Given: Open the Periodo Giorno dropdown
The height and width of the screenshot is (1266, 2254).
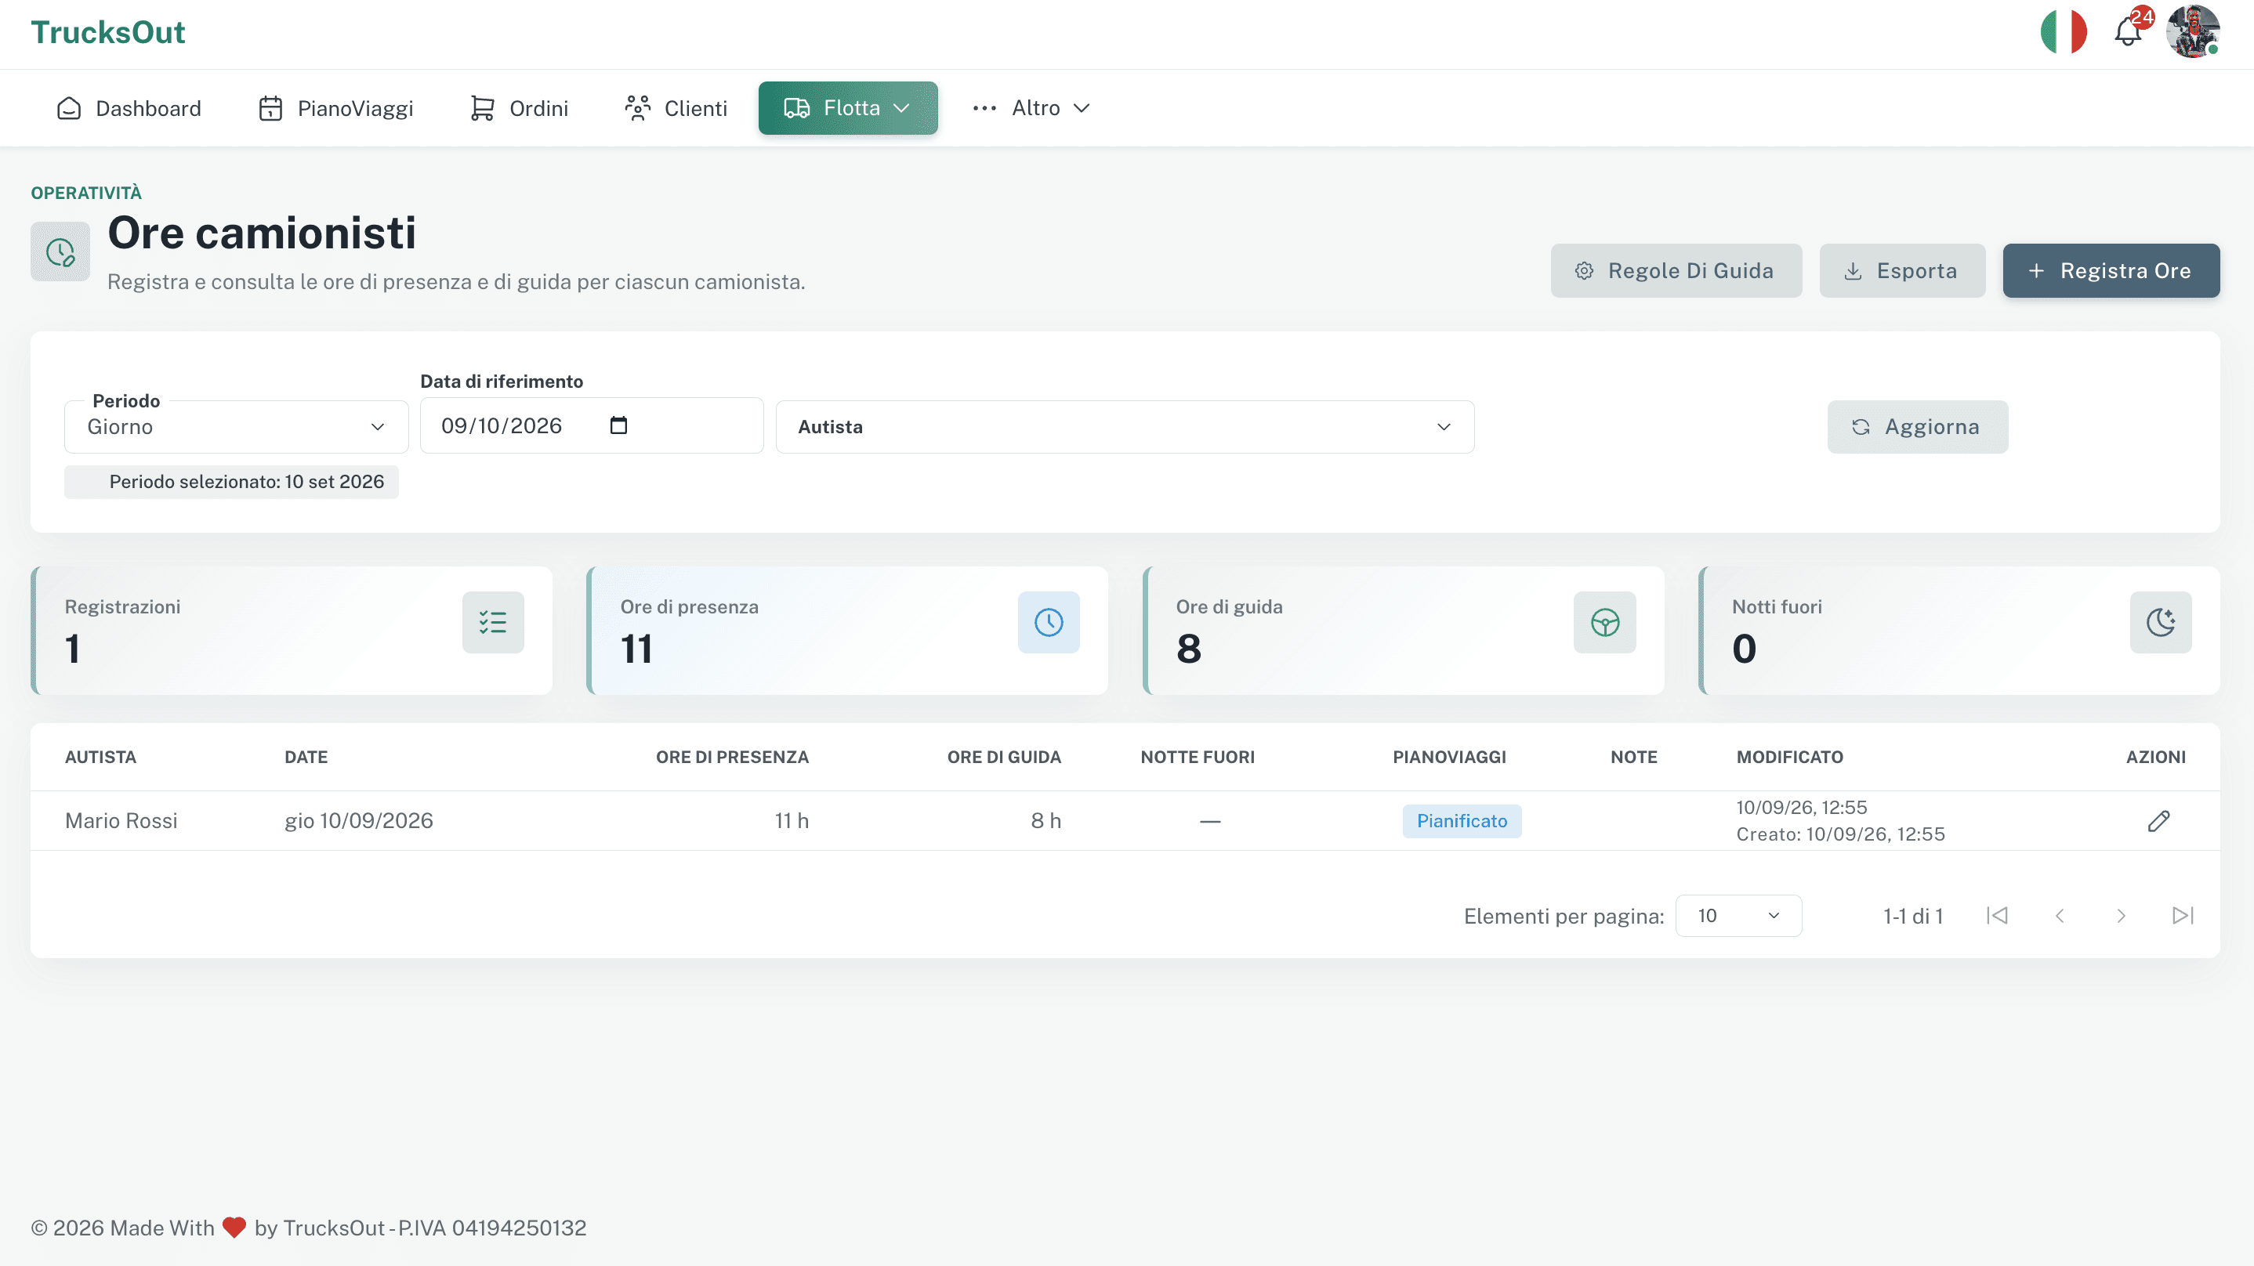Looking at the screenshot, I should point(236,427).
